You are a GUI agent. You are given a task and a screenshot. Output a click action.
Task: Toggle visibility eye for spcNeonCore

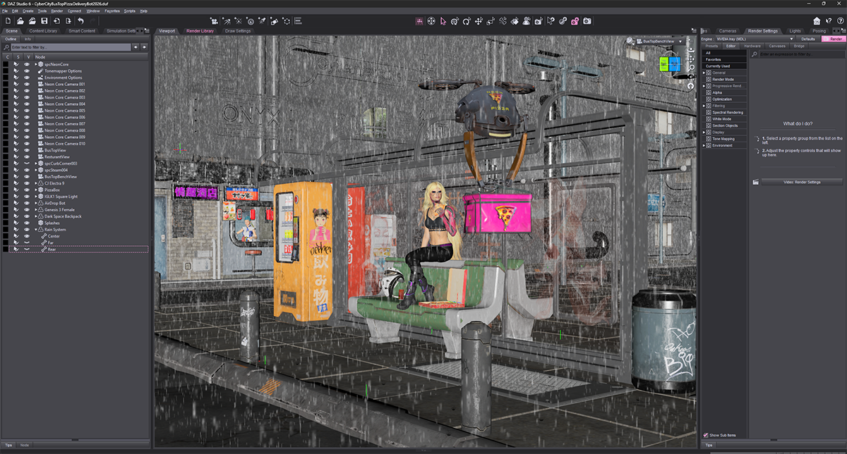[27, 64]
